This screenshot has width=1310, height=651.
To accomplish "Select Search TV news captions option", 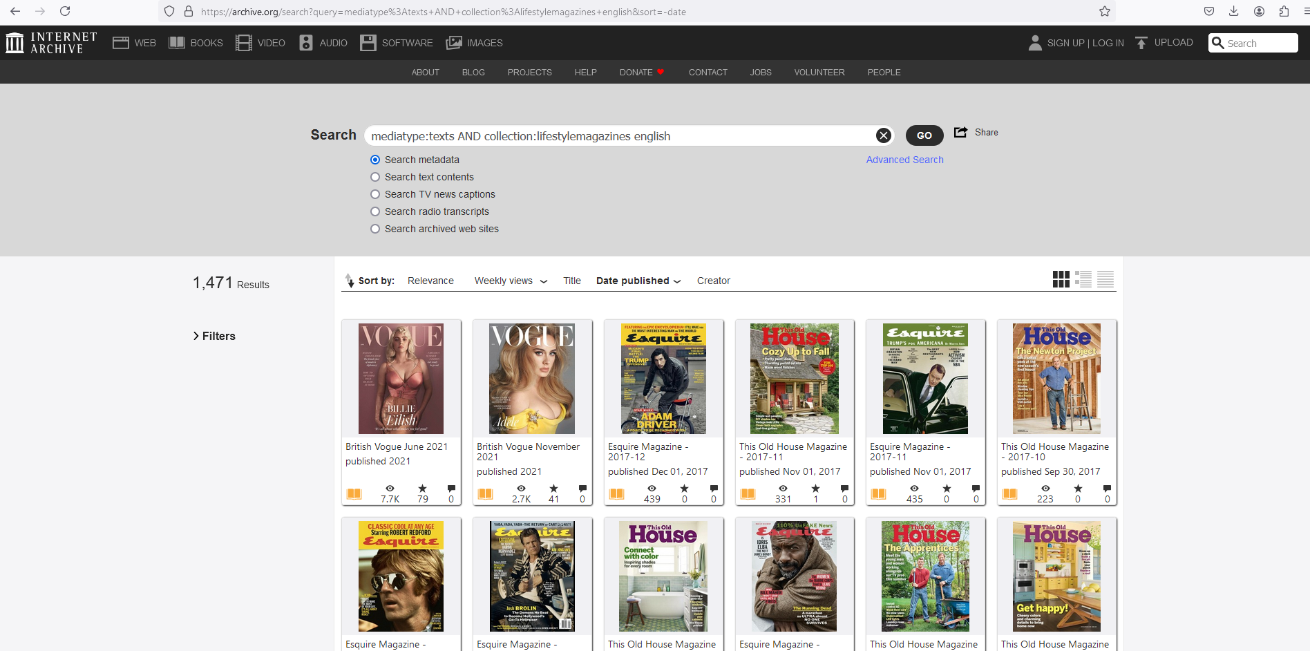I will [x=375, y=194].
